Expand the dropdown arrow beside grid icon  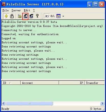tap(63, 16)
